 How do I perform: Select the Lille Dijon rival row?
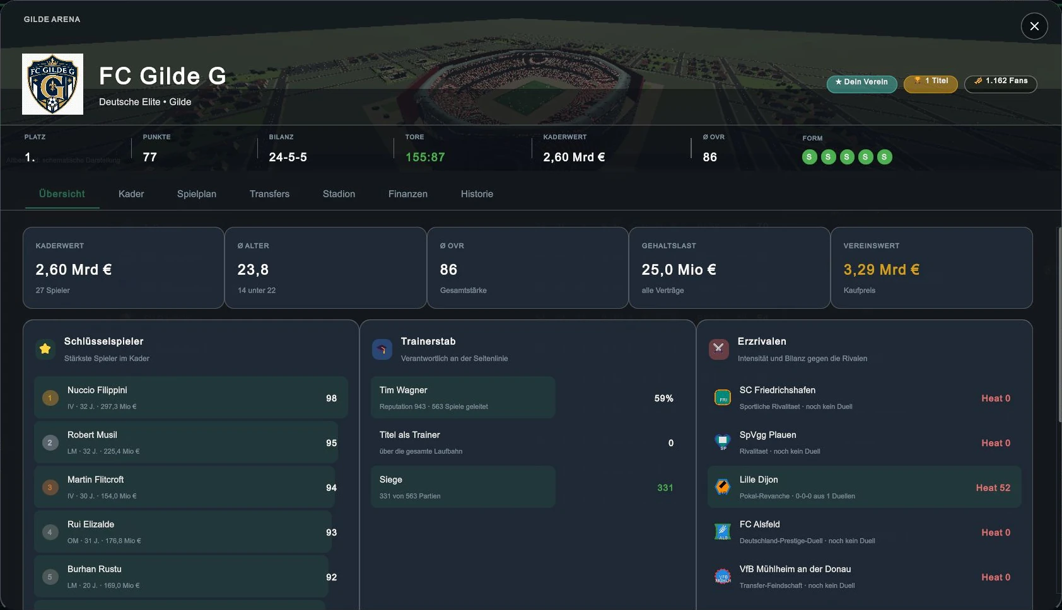[864, 487]
